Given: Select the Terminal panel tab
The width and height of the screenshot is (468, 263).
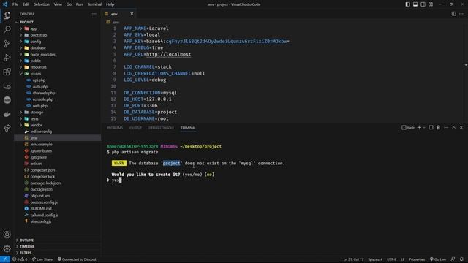Looking at the screenshot, I should (x=189, y=128).
